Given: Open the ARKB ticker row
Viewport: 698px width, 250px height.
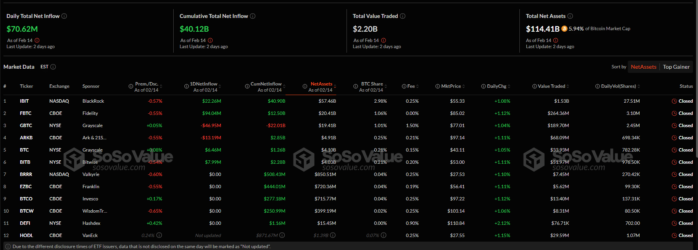Looking at the screenshot, I should (348, 138).
